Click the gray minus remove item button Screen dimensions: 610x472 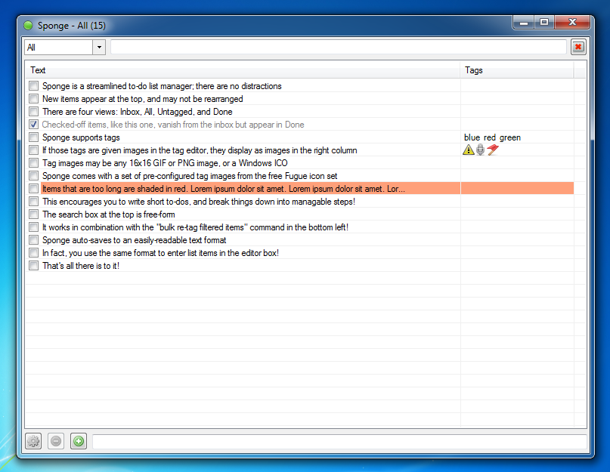point(56,441)
